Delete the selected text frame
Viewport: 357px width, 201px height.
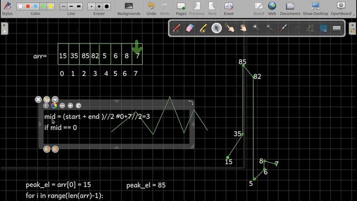point(38,99)
